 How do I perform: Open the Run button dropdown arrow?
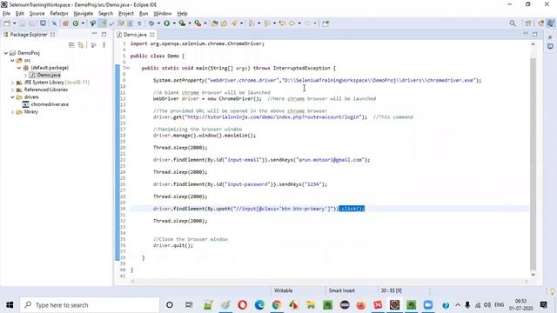(174, 23)
